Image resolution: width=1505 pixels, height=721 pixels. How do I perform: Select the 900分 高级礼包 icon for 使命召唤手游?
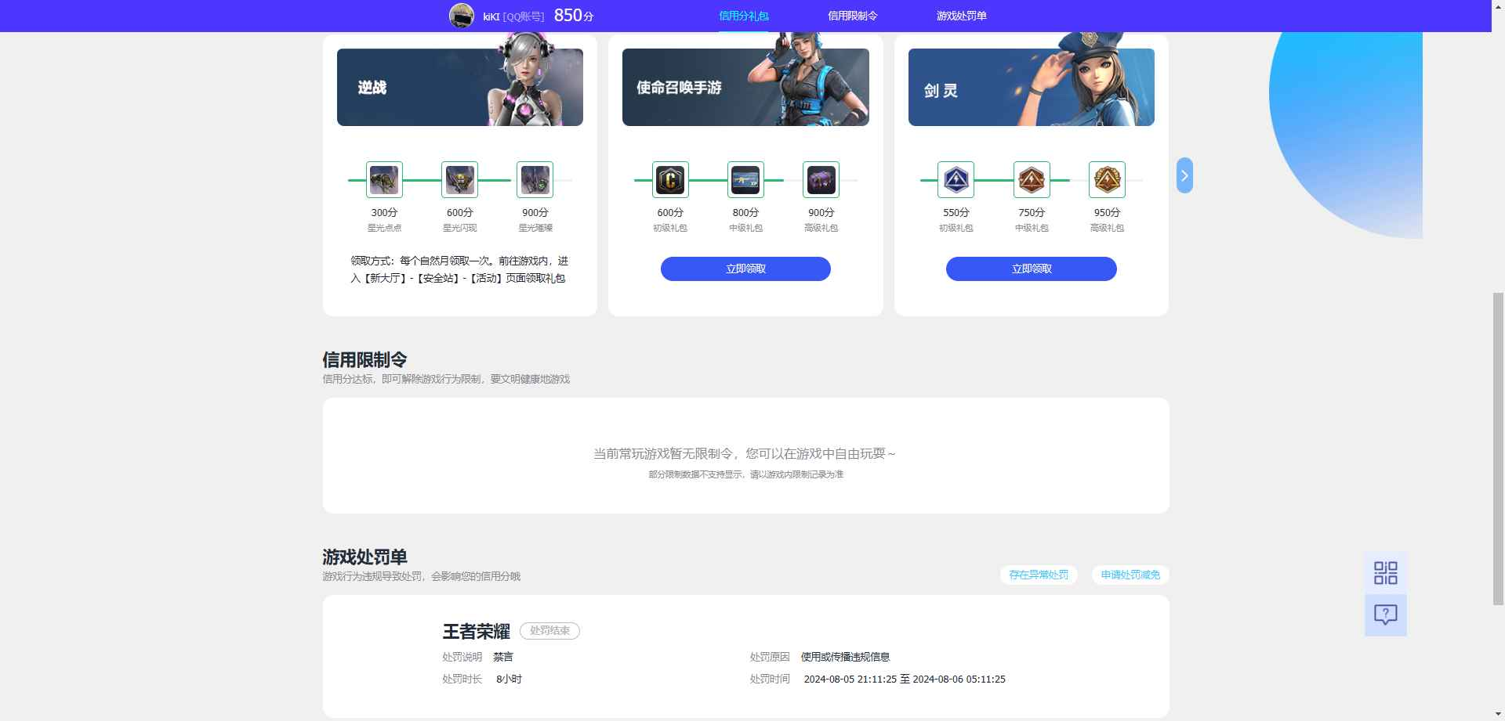tap(821, 180)
